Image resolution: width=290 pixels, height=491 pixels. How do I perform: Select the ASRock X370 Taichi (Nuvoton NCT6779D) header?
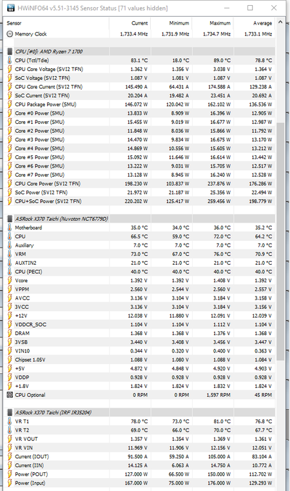pyautogui.click(x=62, y=218)
